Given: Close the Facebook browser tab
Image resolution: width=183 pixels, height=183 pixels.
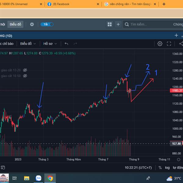Looking at the screenshot, I should pyautogui.click(x=98, y=4).
